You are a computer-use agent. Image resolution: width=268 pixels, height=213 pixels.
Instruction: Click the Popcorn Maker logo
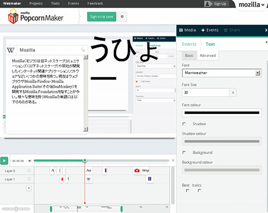36,16
